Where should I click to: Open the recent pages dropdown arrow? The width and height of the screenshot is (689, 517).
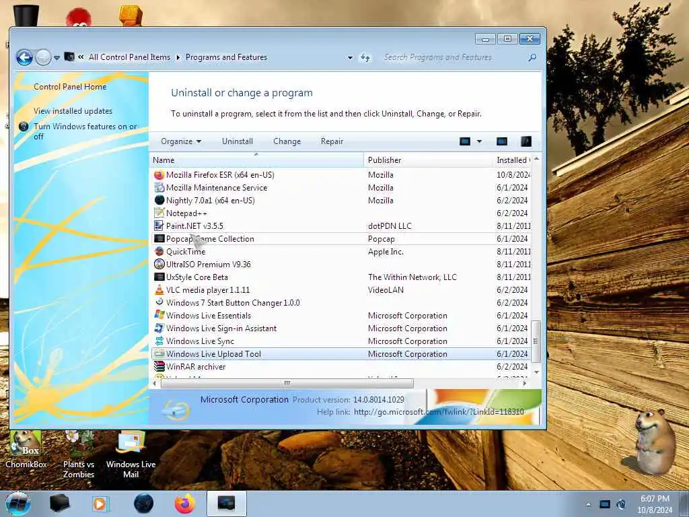57,58
